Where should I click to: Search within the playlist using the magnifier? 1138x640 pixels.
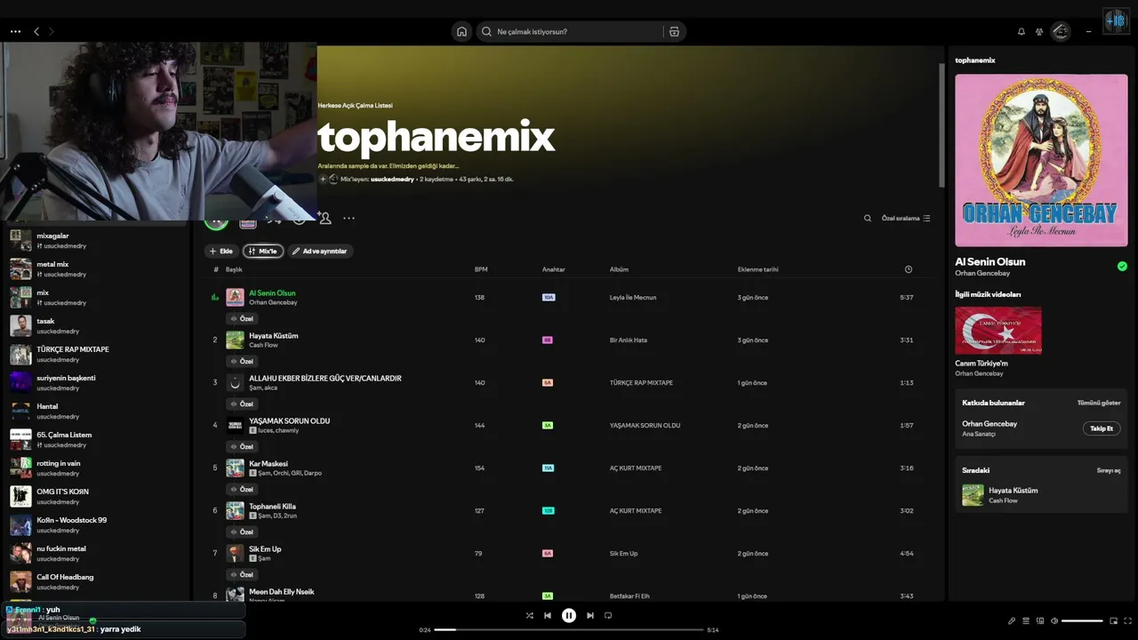click(868, 218)
